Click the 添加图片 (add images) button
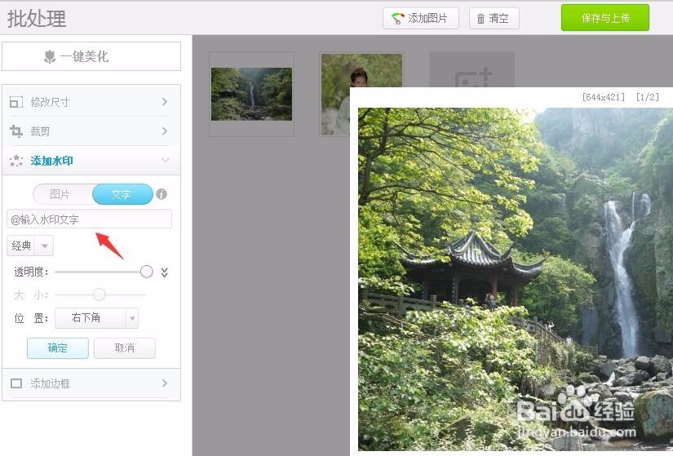 pos(421,19)
